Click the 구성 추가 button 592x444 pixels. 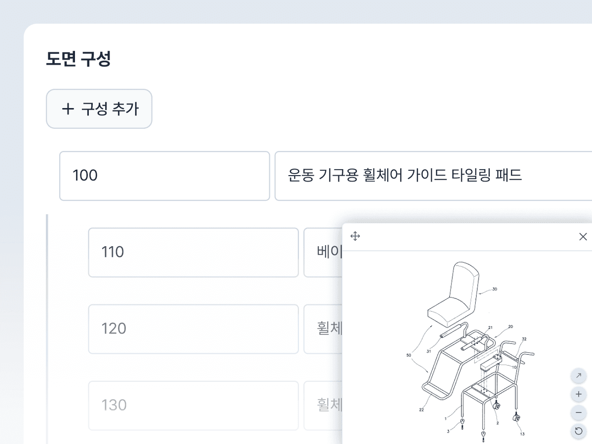[99, 109]
